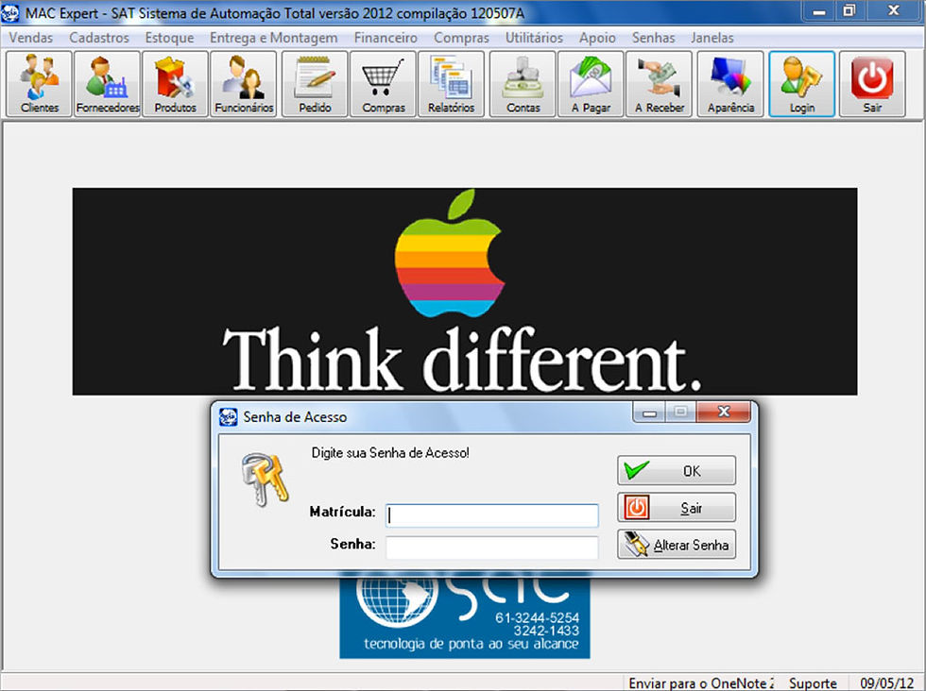The width and height of the screenshot is (926, 691).
Task: Click the Pedido notepad icon
Action: click(315, 84)
